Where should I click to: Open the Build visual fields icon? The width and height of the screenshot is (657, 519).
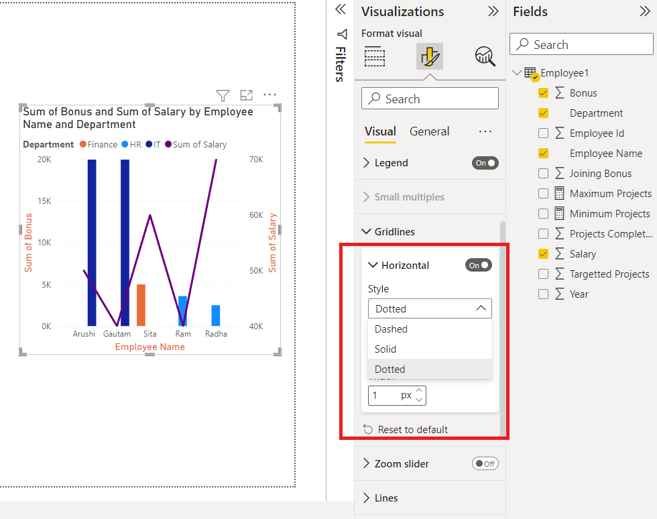(x=375, y=56)
